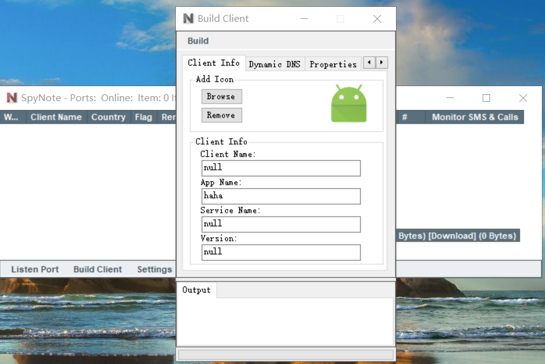
Task: Open Listen Port in SpyNote window
Action: (35, 269)
